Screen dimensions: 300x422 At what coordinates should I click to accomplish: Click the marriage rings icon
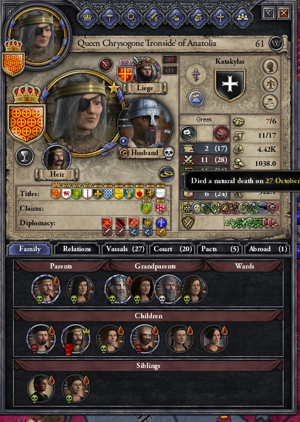point(166,173)
